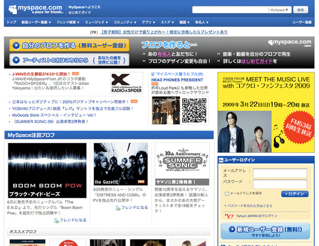Open the YOSHIKIプロデュース news link

[73, 109]
